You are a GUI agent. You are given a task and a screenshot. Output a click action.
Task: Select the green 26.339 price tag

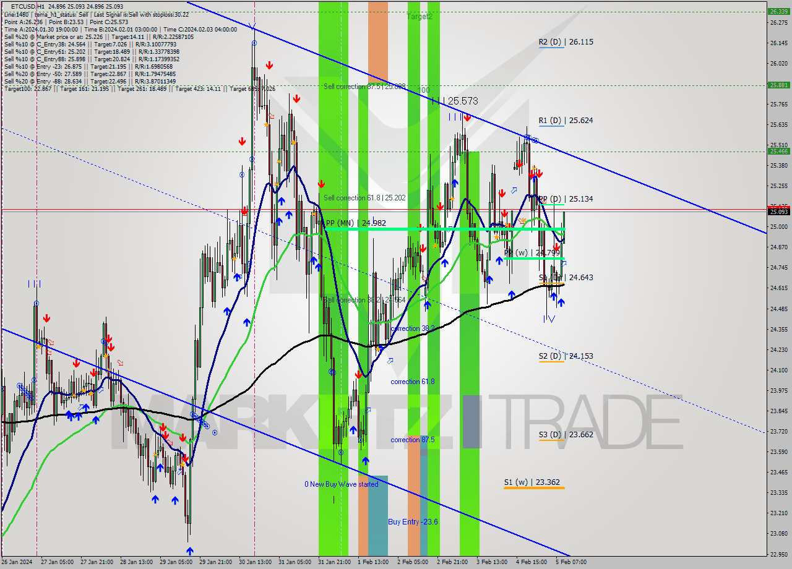pos(779,11)
